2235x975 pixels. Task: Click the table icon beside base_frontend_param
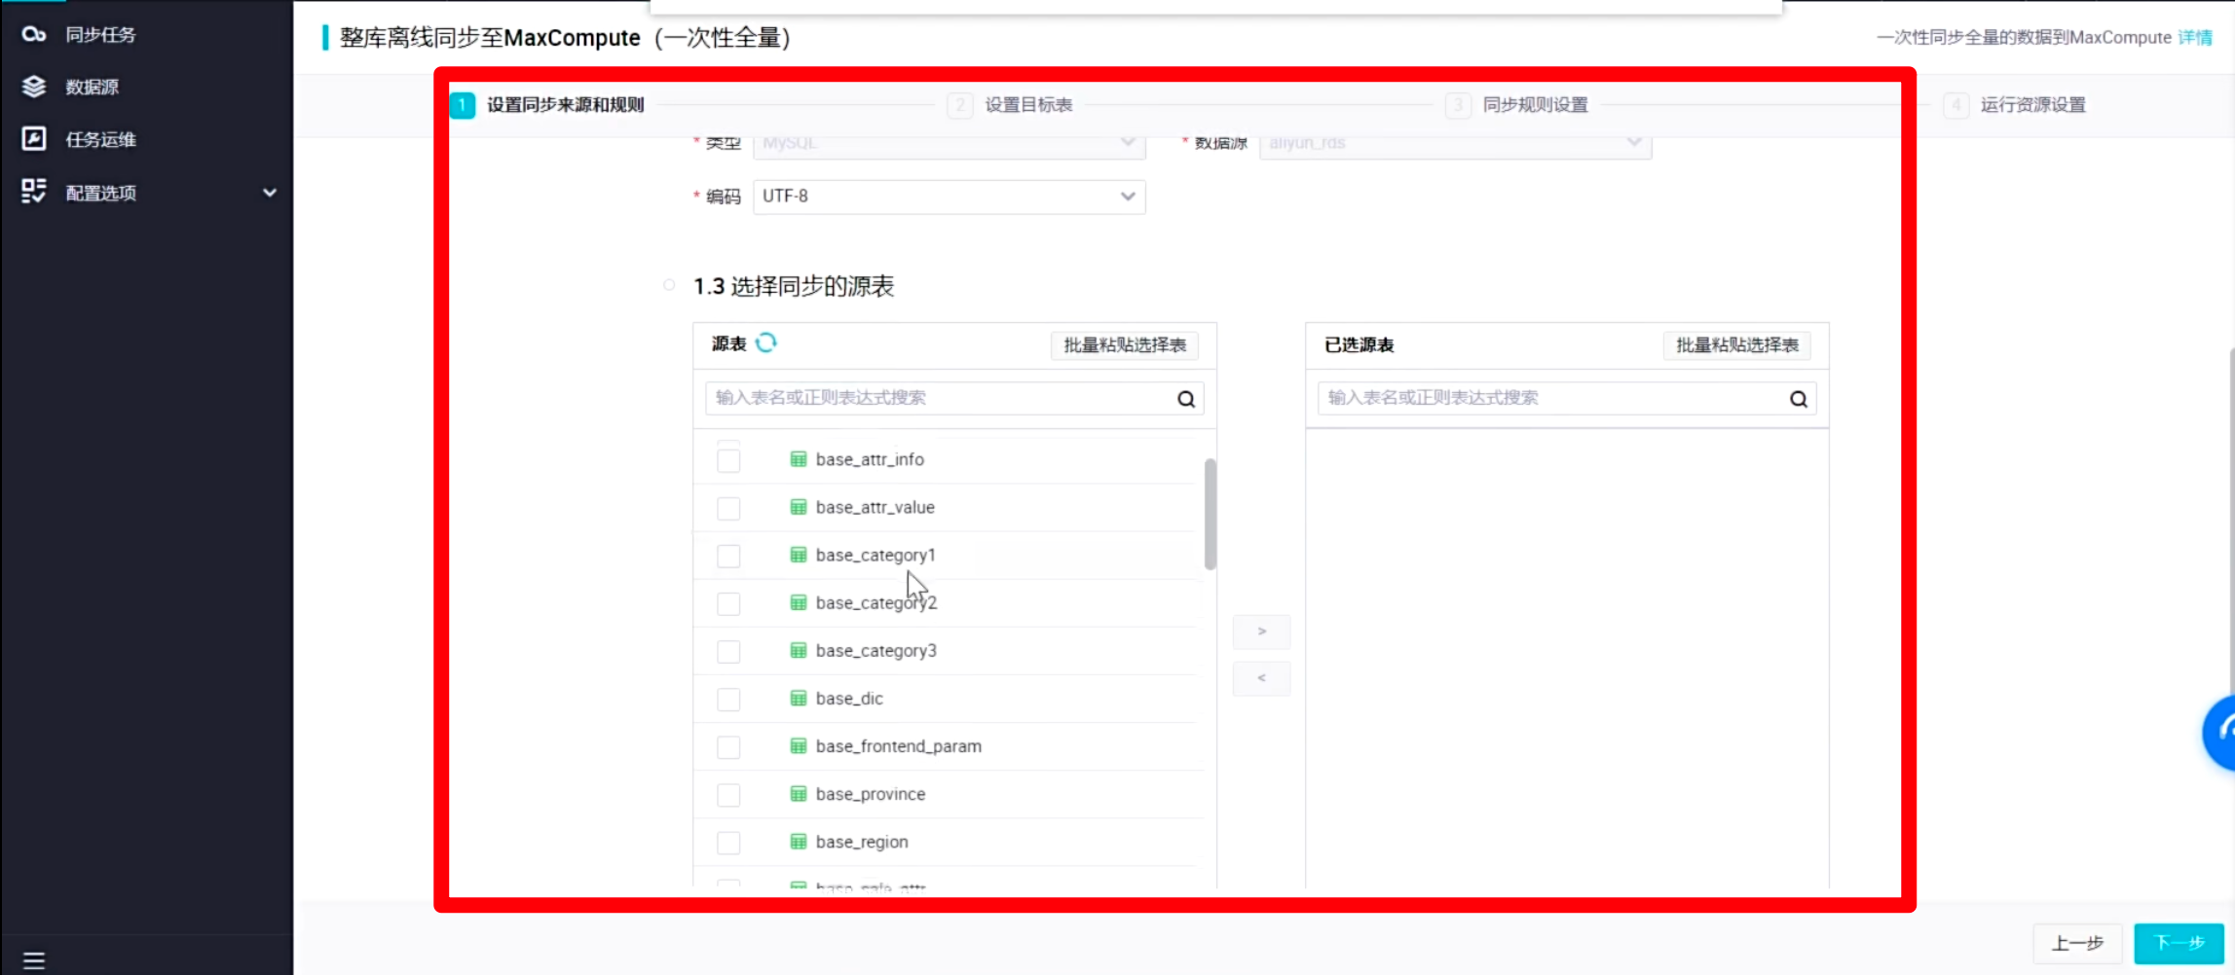(799, 746)
